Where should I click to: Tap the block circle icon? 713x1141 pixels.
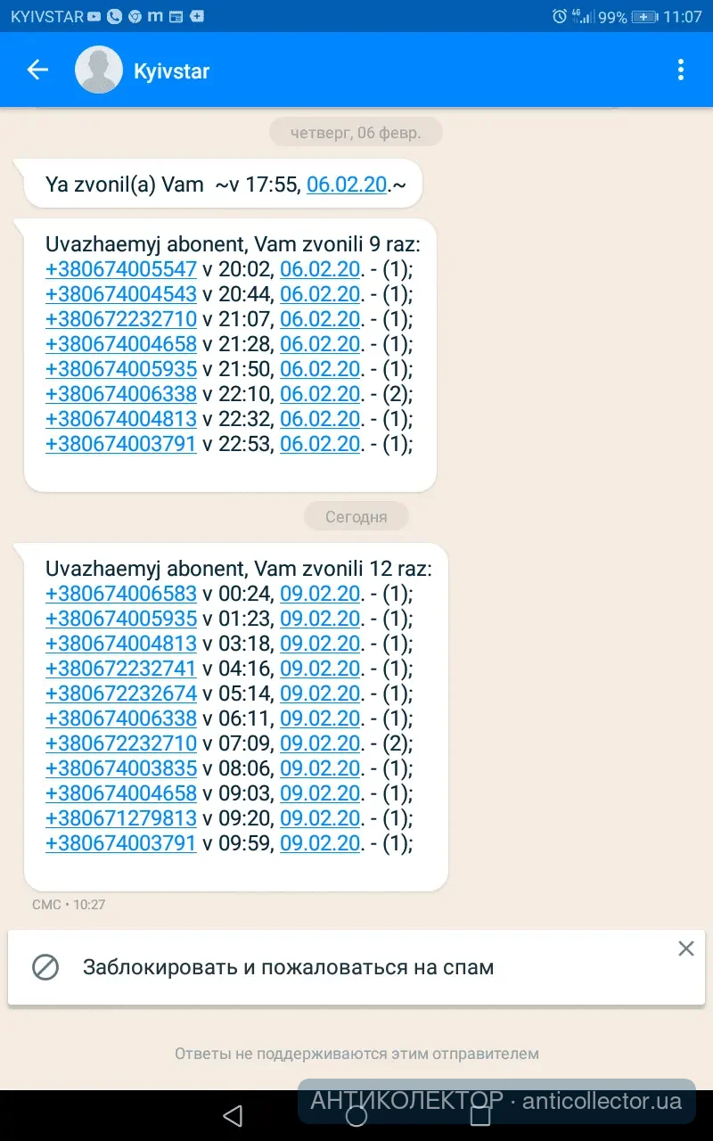45,967
